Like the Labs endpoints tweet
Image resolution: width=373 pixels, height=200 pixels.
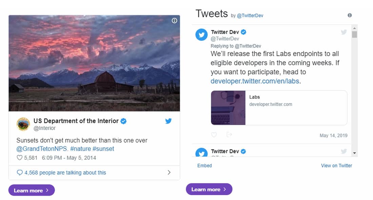214,135
